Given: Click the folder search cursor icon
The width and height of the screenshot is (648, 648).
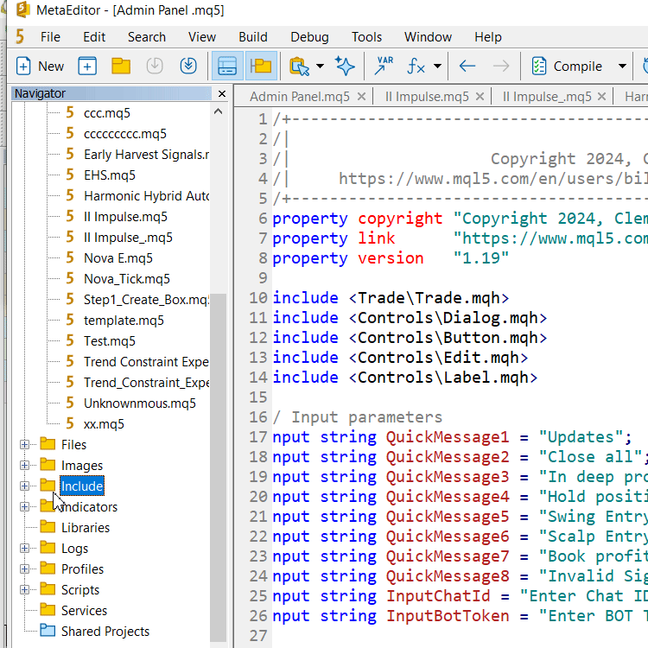Looking at the screenshot, I should tap(299, 67).
